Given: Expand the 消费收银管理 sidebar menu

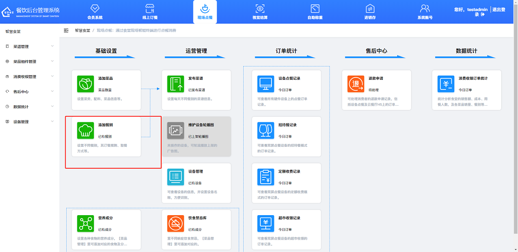Looking at the screenshot, I should pos(29,77).
